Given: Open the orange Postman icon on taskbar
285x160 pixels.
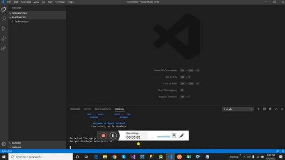Looking at the screenshot, I should point(179,157).
